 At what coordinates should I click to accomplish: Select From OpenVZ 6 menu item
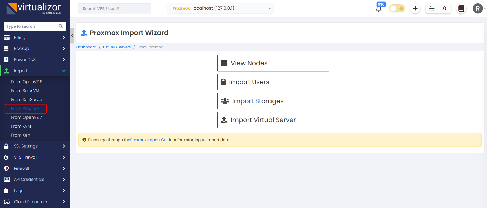point(27,82)
